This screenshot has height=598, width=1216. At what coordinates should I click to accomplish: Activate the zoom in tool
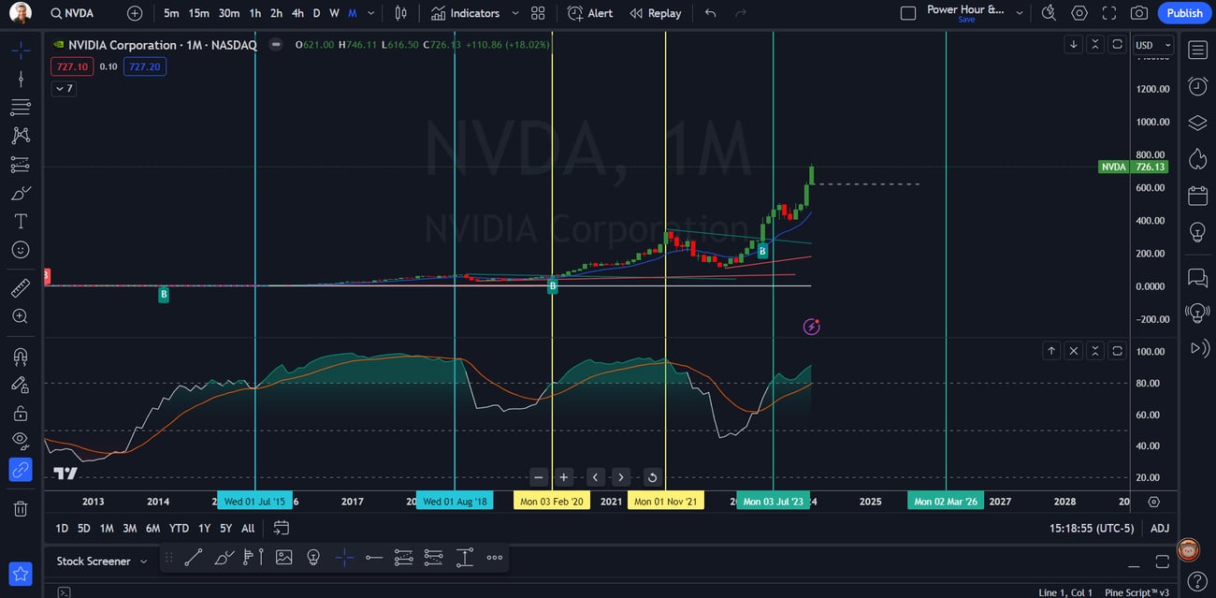point(21,316)
